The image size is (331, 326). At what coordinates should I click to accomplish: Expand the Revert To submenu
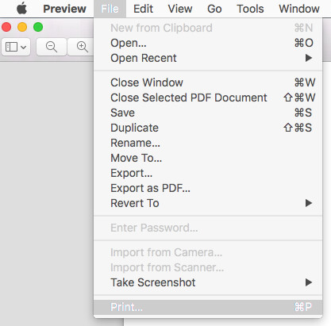pos(208,203)
